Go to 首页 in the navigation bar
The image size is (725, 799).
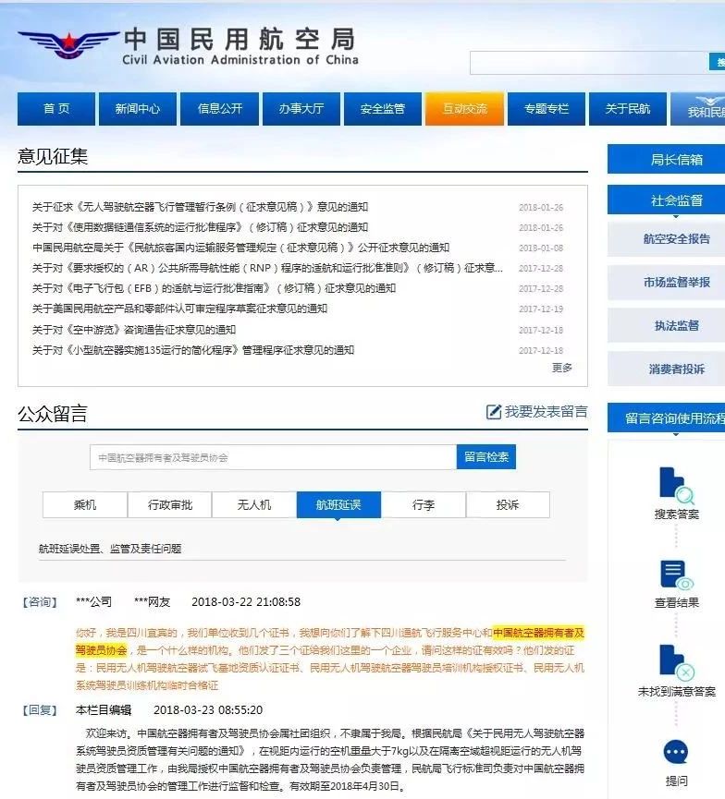click(56, 109)
